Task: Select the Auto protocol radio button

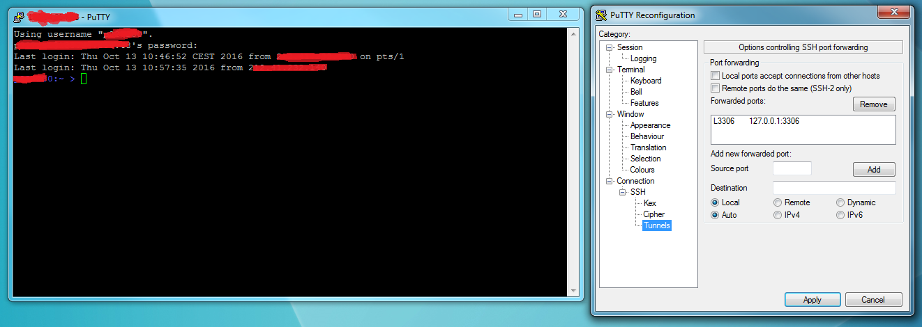Action: tap(715, 215)
